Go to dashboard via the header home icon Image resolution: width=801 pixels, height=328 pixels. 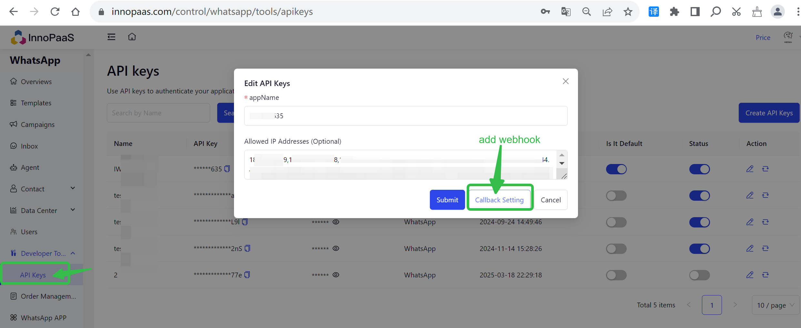[x=132, y=37]
